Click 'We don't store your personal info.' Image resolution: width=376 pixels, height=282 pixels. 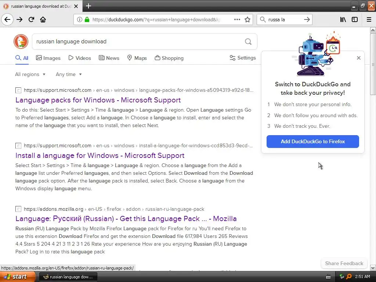[313, 105]
